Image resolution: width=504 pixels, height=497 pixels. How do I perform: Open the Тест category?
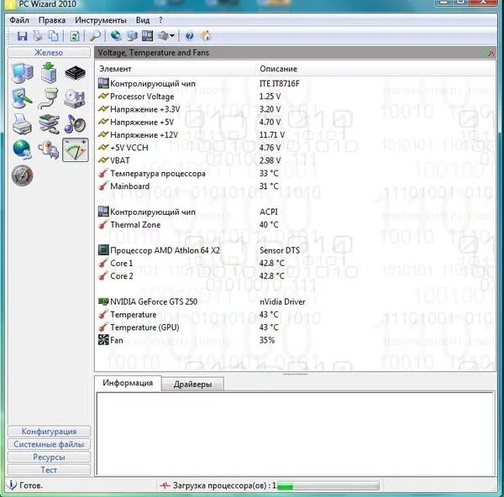pos(49,469)
